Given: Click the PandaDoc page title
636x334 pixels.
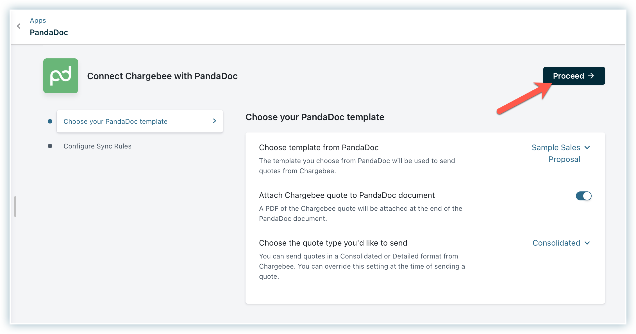Looking at the screenshot, I should click(x=49, y=33).
